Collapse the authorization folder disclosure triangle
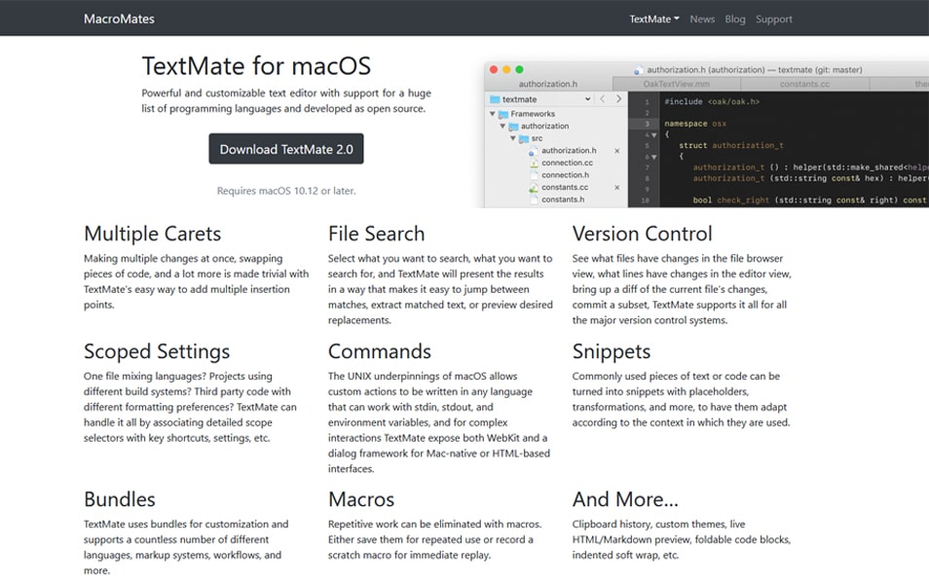The height and width of the screenshot is (584, 929). (502, 127)
